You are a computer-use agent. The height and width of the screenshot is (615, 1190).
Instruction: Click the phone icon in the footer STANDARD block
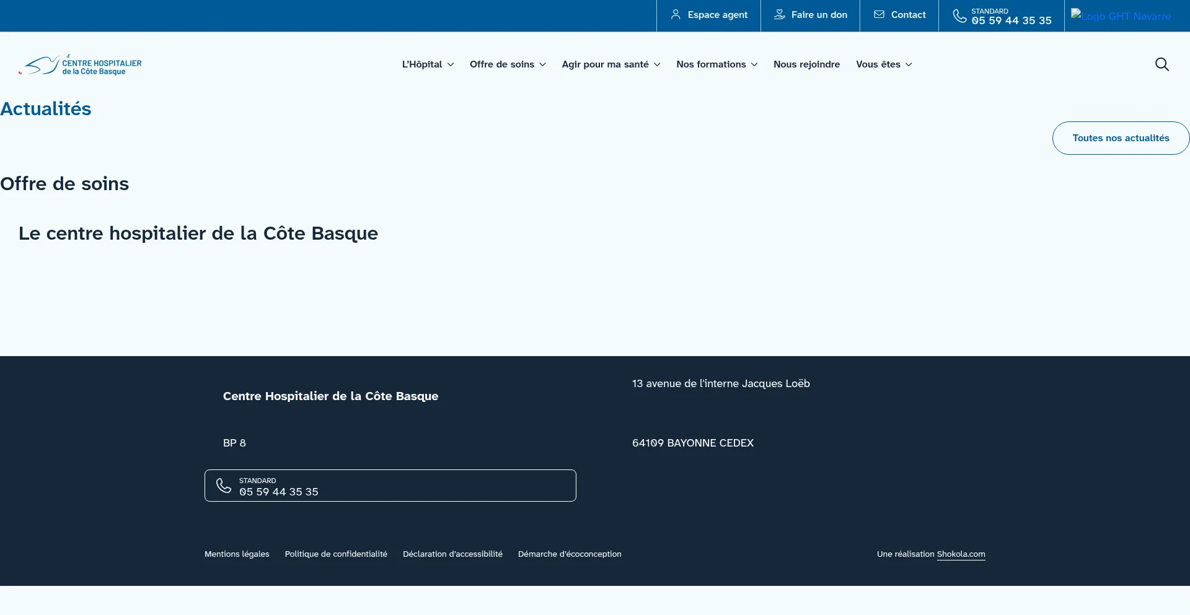(x=224, y=486)
